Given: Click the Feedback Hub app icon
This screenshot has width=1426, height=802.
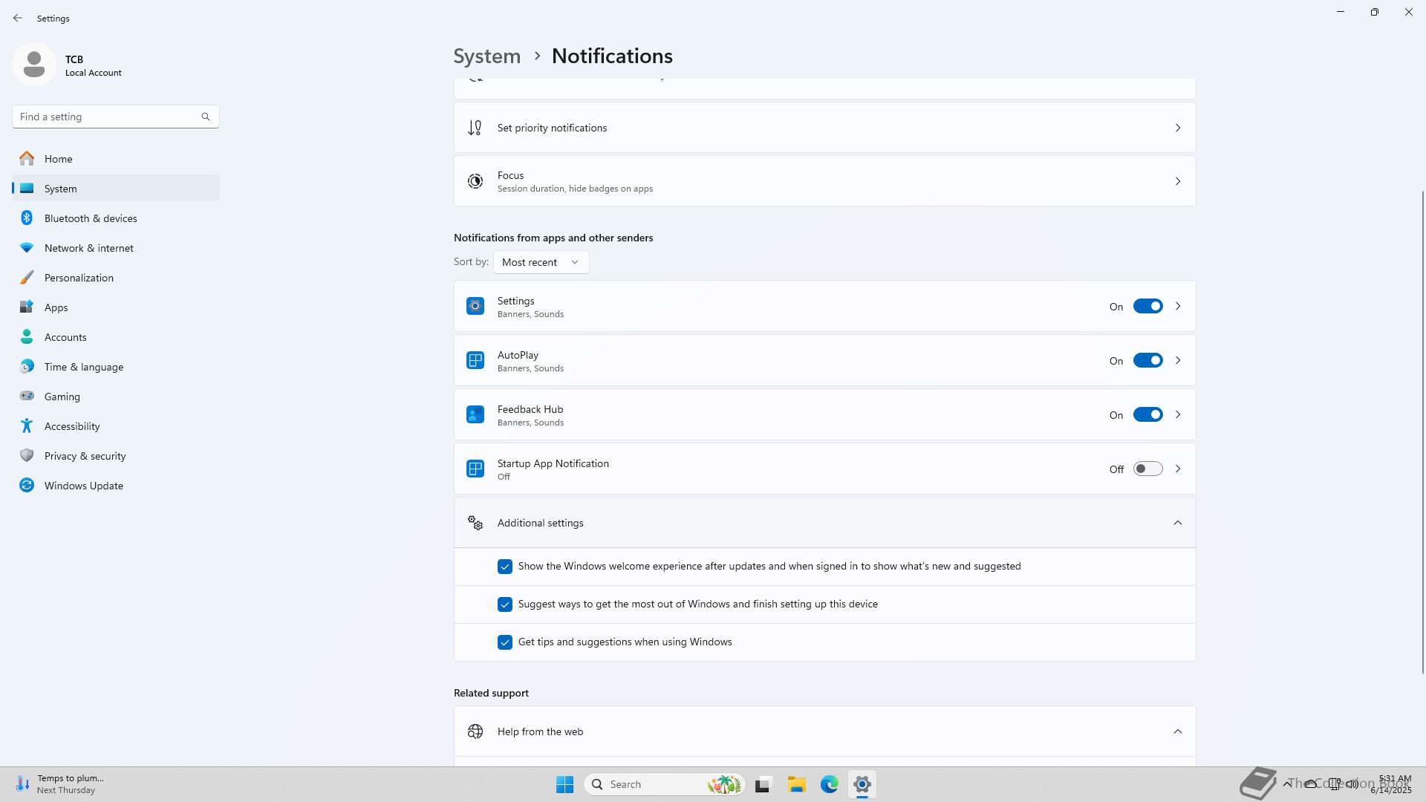Looking at the screenshot, I should (x=475, y=414).
